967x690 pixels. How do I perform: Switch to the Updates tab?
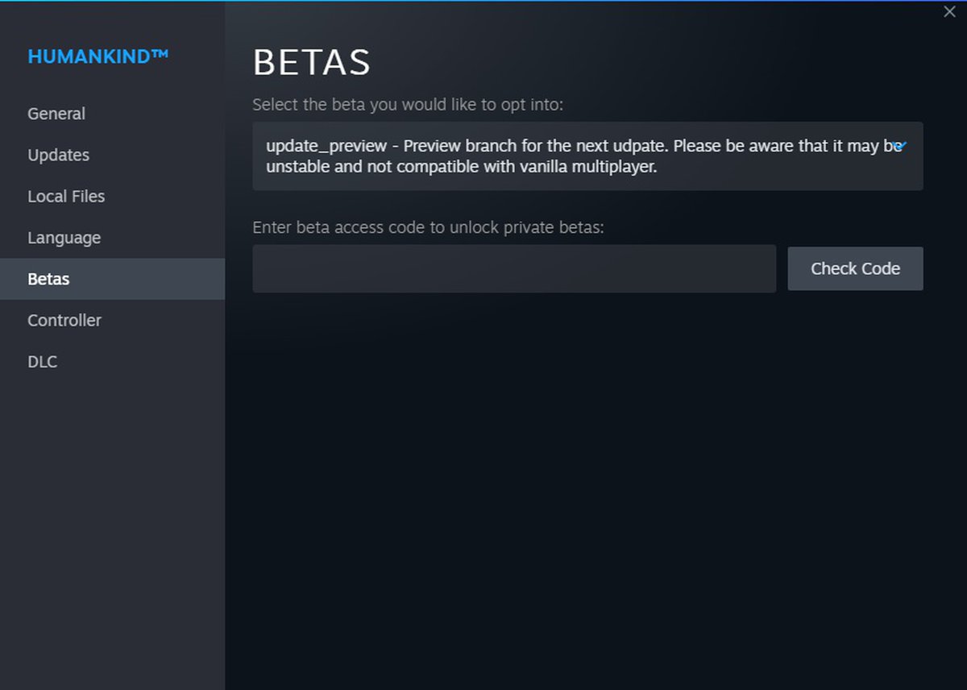(x=58, y=155)
